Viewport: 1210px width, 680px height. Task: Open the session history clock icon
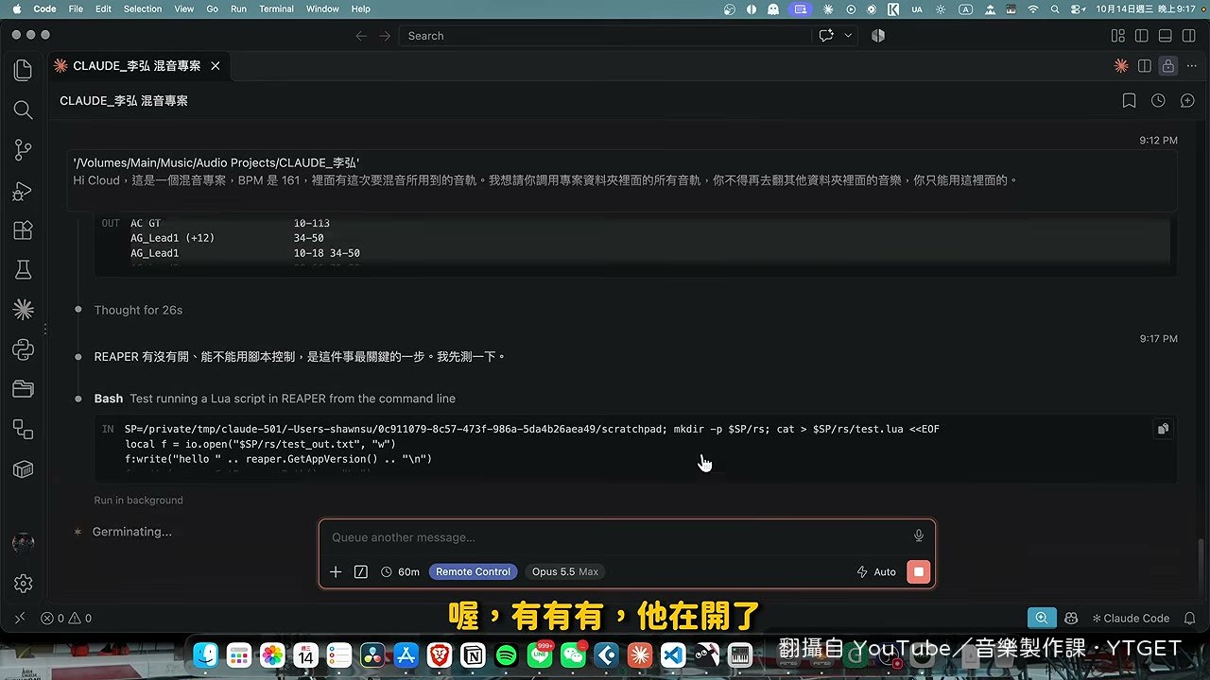click(x=1158, y=100)
